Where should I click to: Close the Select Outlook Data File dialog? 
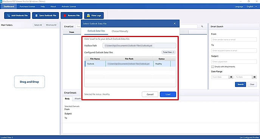175,24
